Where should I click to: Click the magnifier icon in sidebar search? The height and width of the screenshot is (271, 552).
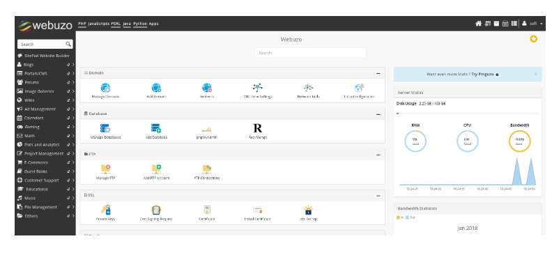tap(68, 44)
